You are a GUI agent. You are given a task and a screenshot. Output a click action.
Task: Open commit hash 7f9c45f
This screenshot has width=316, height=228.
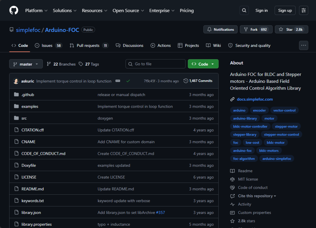149,81
